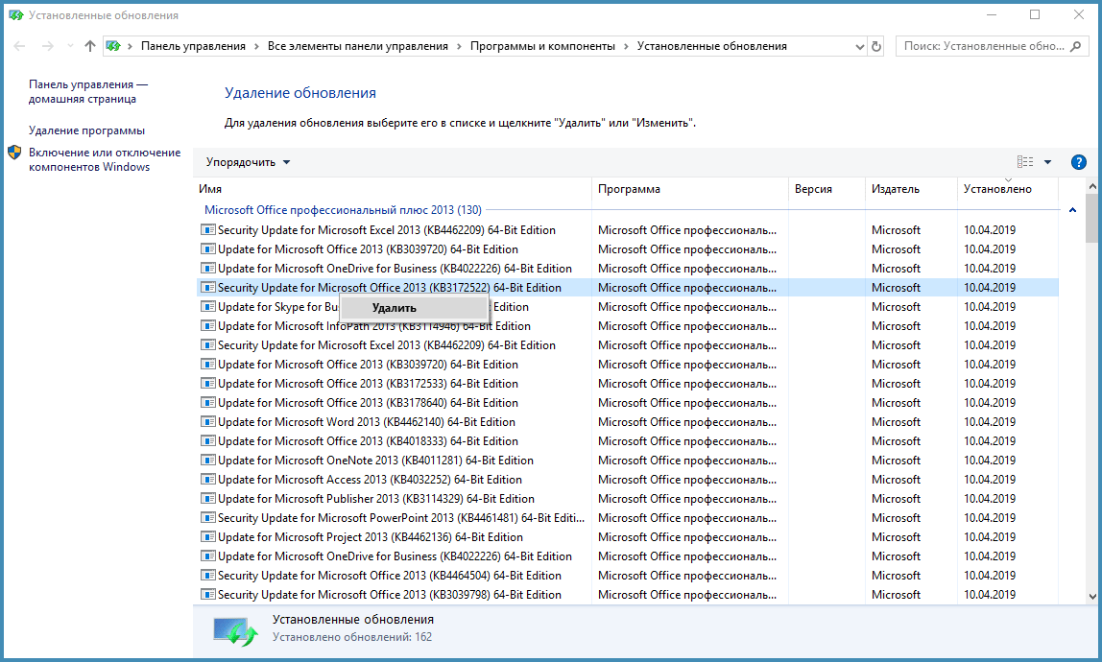Click icon of InfoPath 2013 update row

click(x=208, y=326)
